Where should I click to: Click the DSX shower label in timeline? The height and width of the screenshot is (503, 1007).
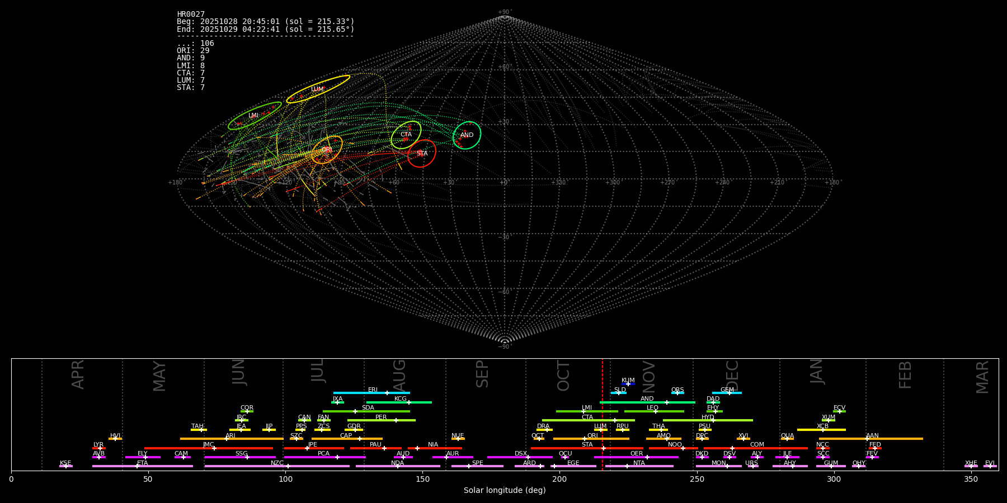(521, 454)
